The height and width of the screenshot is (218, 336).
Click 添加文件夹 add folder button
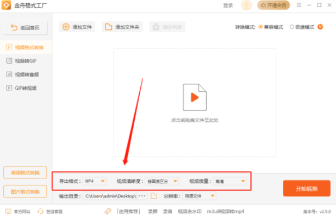[x=122, y=27]
